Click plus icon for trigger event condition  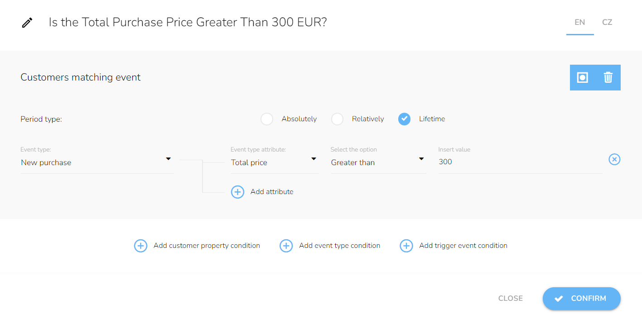pyautogui.click(x=406, y=246)
